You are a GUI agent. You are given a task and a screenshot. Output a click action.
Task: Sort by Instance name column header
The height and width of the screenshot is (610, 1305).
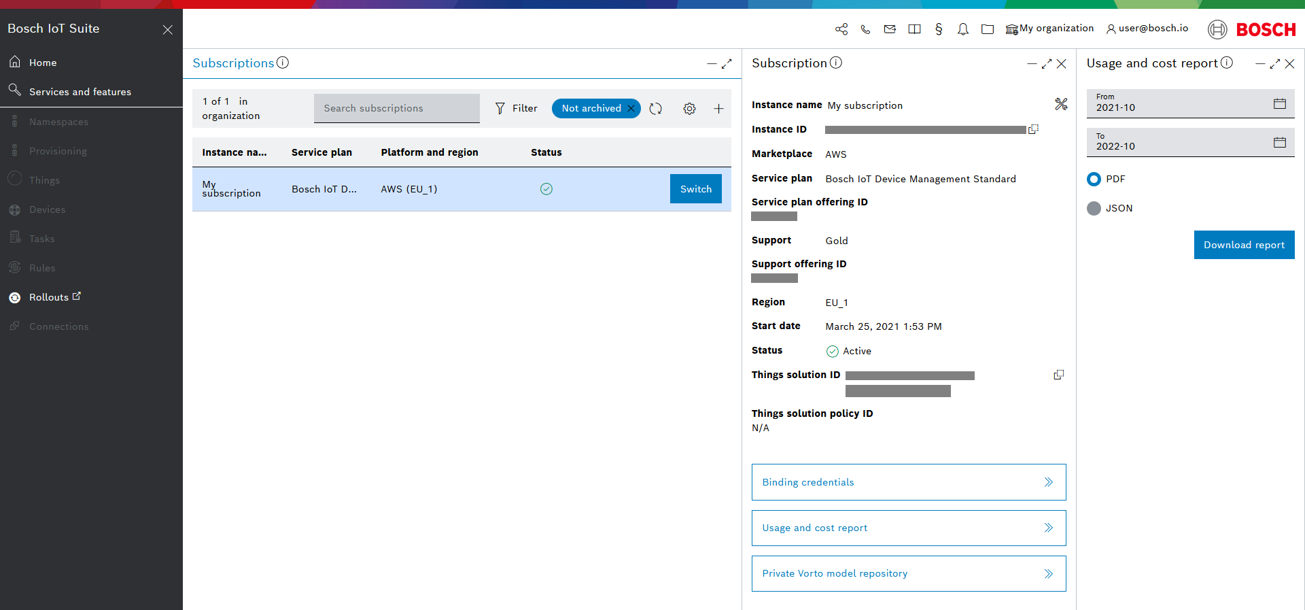click(x=234, y=152)
